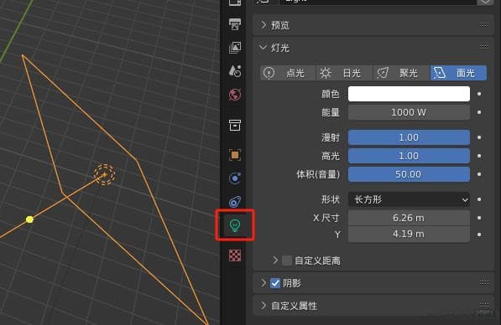Click animate dot next to 颜色
Screen dimensions: 501x325
[x=479, y=94]
